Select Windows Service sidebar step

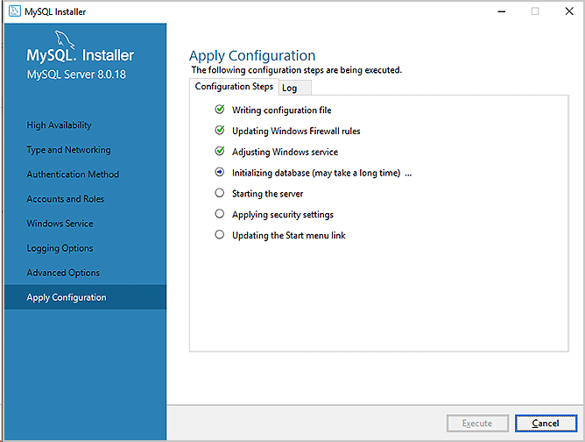click(60, 224)
